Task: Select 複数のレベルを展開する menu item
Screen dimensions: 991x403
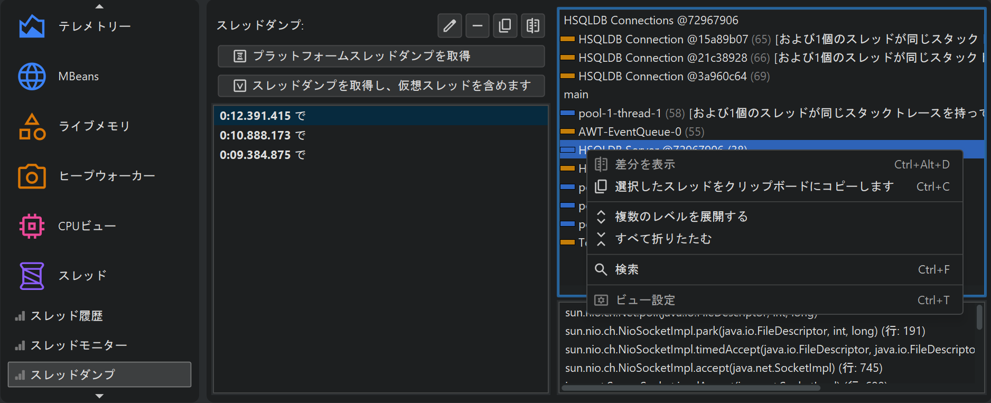Action: point(681,217)
